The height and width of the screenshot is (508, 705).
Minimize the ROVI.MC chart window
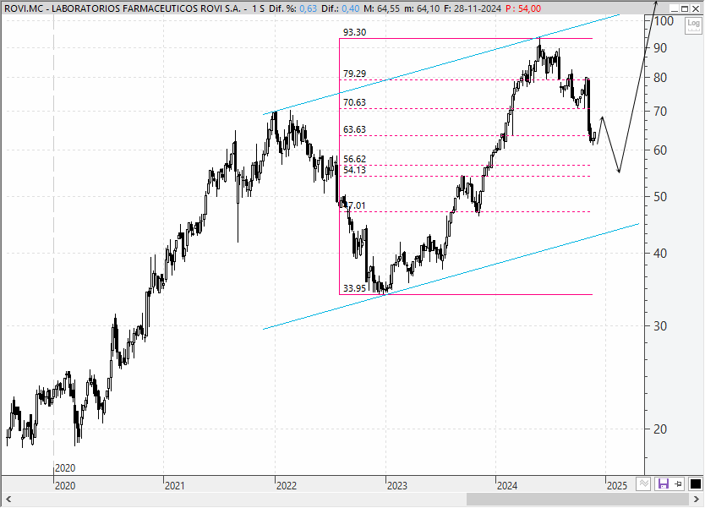pyautogui.click(x=674, y=8)
